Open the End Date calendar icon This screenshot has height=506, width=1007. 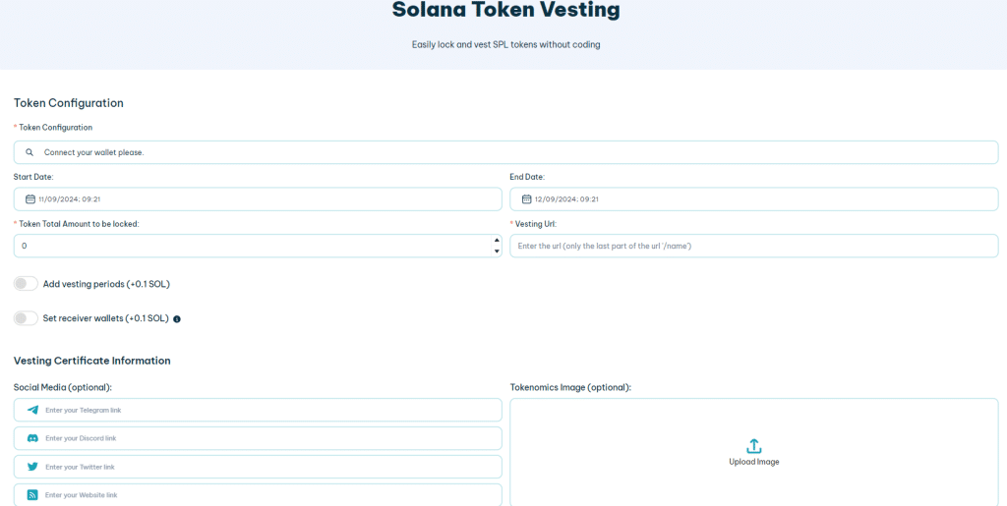pyautogui.click(x=527, y=199)
